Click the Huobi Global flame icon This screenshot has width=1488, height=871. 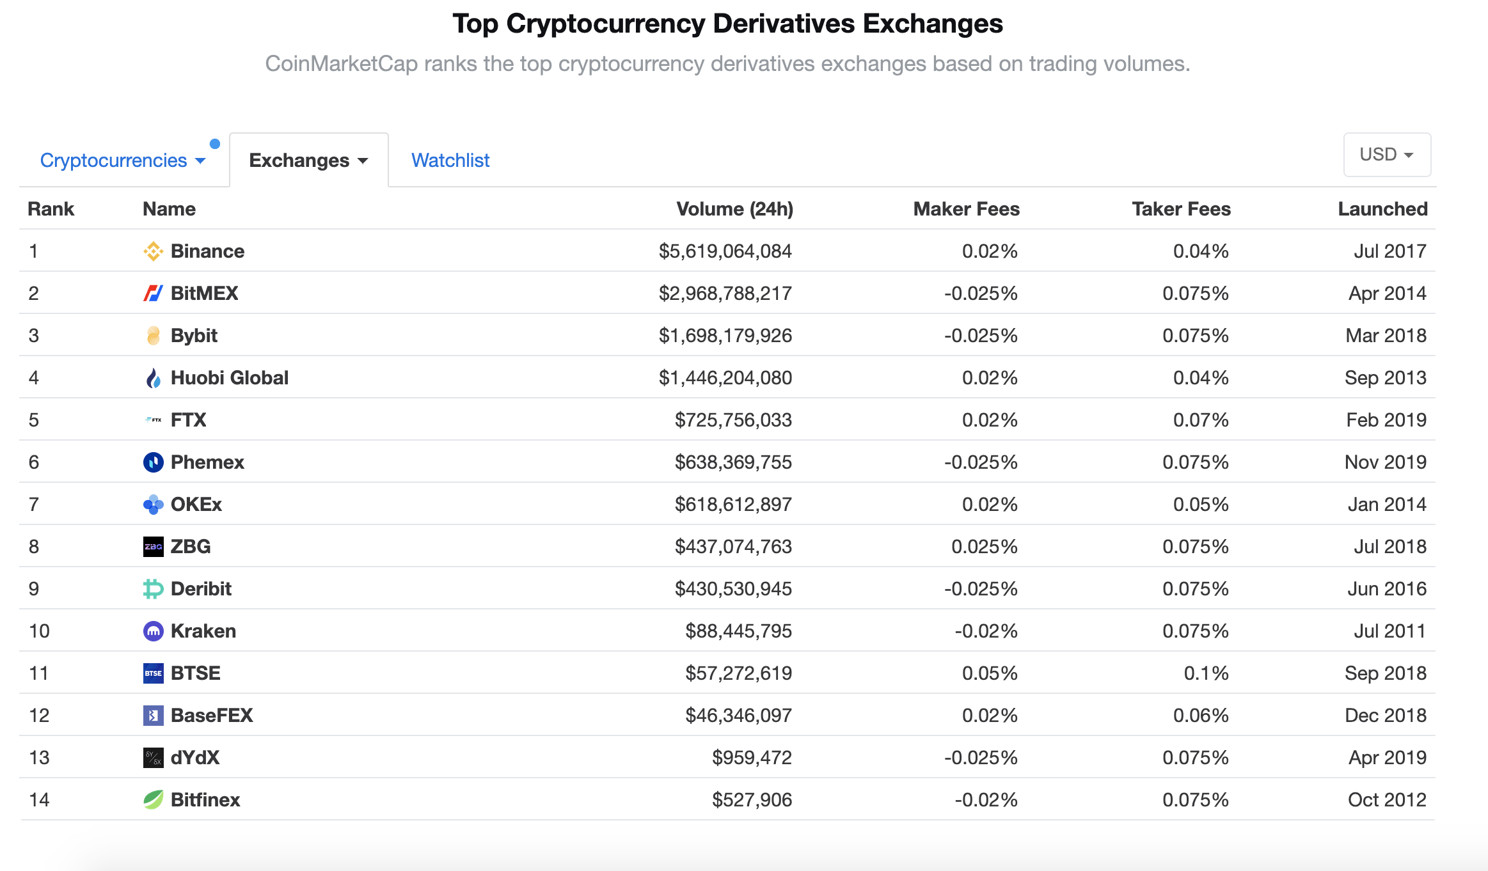click(x=153, y=378)
